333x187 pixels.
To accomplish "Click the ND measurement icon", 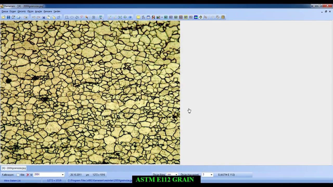I will [181, 17].
